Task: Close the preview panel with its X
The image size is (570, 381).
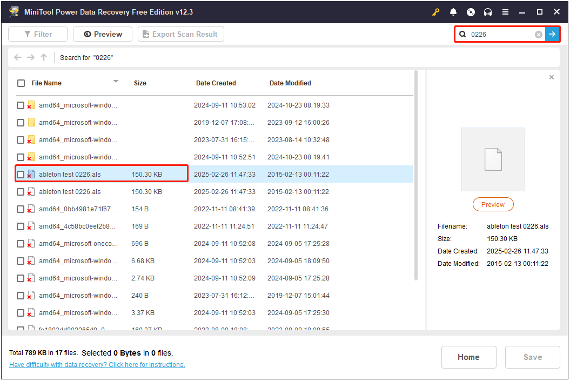Action: tap(552, 77)
